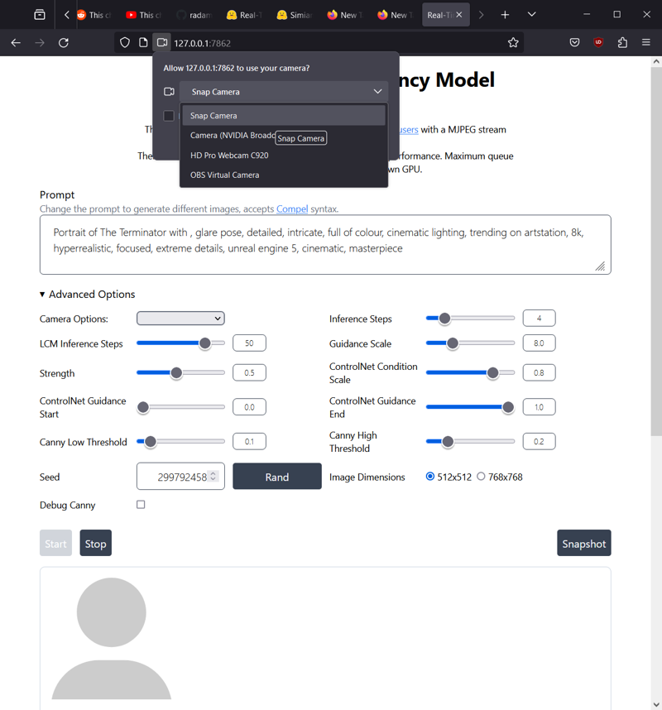Go back to the previous page
The width and height of the screenshot is (662, 710).
coord(16,42)
